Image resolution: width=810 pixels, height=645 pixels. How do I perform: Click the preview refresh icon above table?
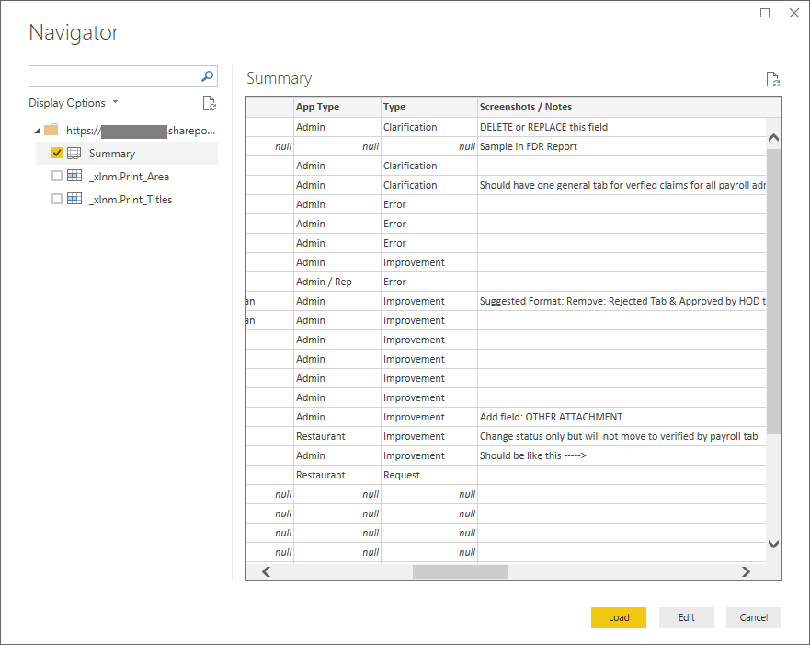772,79
